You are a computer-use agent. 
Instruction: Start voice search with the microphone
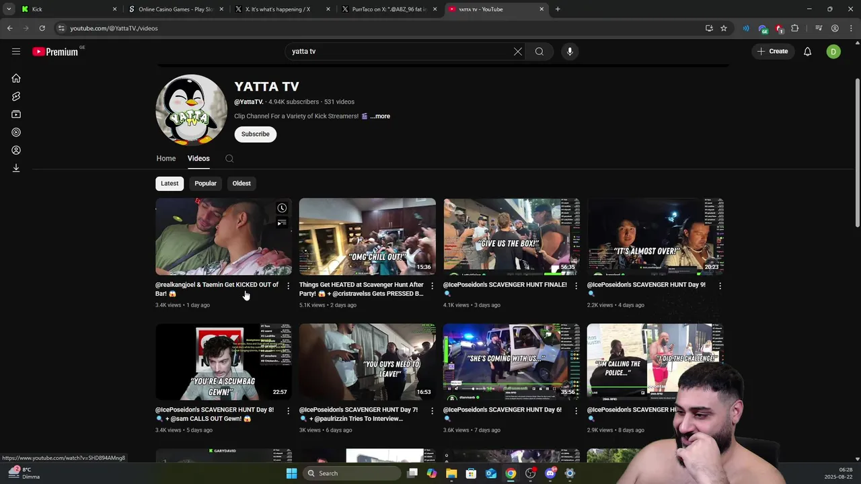pos(570,51)
